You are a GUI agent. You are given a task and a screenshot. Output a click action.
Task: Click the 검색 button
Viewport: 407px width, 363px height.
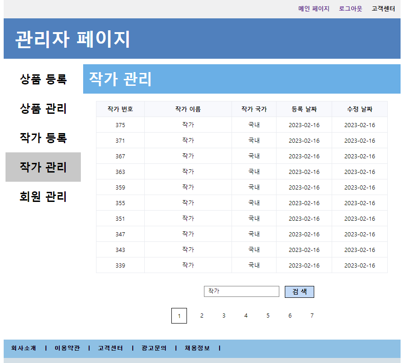click(300, 292)
